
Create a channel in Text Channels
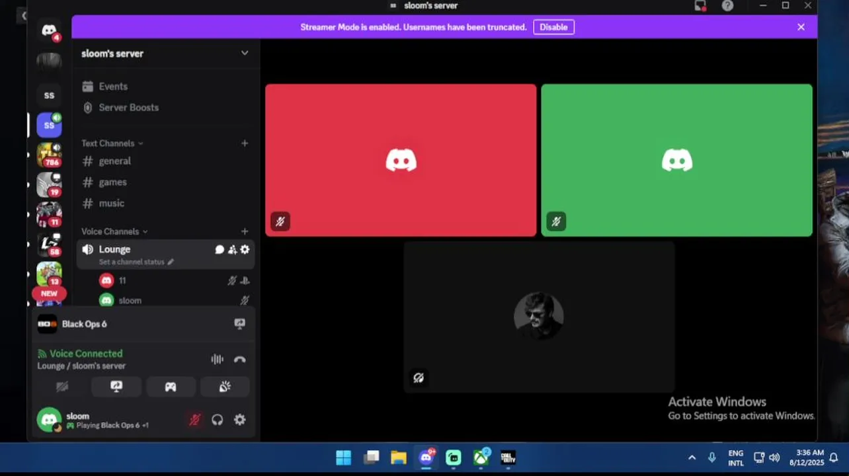(x=245, y=143)
